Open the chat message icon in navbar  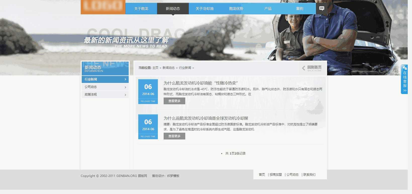point(322,9)
